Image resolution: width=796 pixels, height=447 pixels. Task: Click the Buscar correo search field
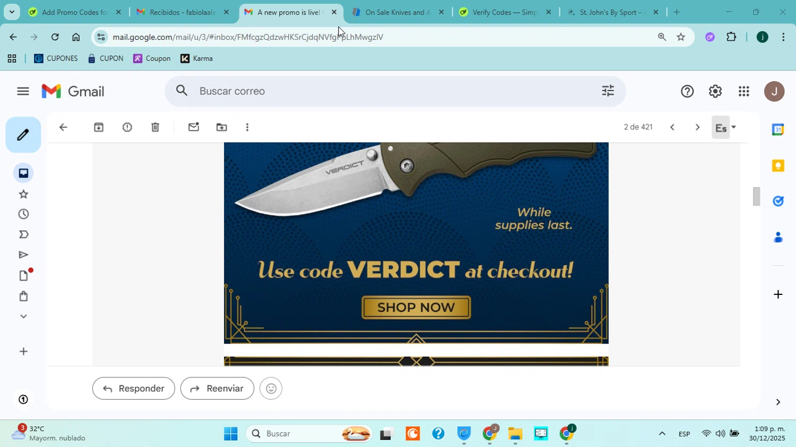[x=395, y=91]
